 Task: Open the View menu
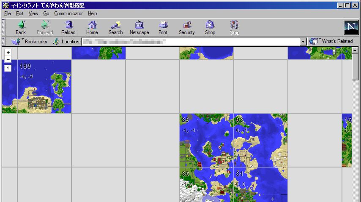(x=33, y=13)
